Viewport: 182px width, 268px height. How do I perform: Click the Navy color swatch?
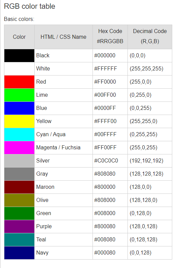19,253
